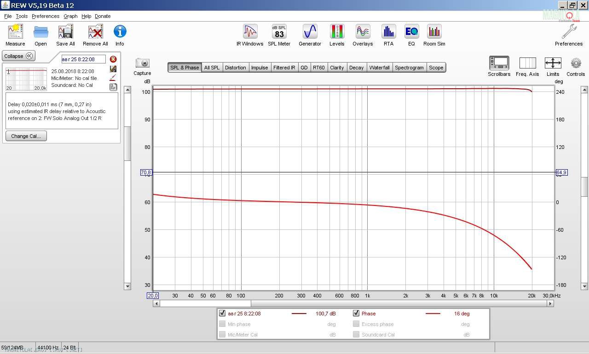The image size is (589, 354).
Task: Enable the Soundcard Cal checkbox
Action: pos(356,335)
